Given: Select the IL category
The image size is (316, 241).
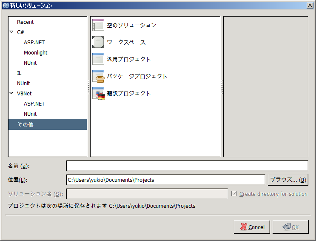Looking at the screenshot, I should (19, 73).
